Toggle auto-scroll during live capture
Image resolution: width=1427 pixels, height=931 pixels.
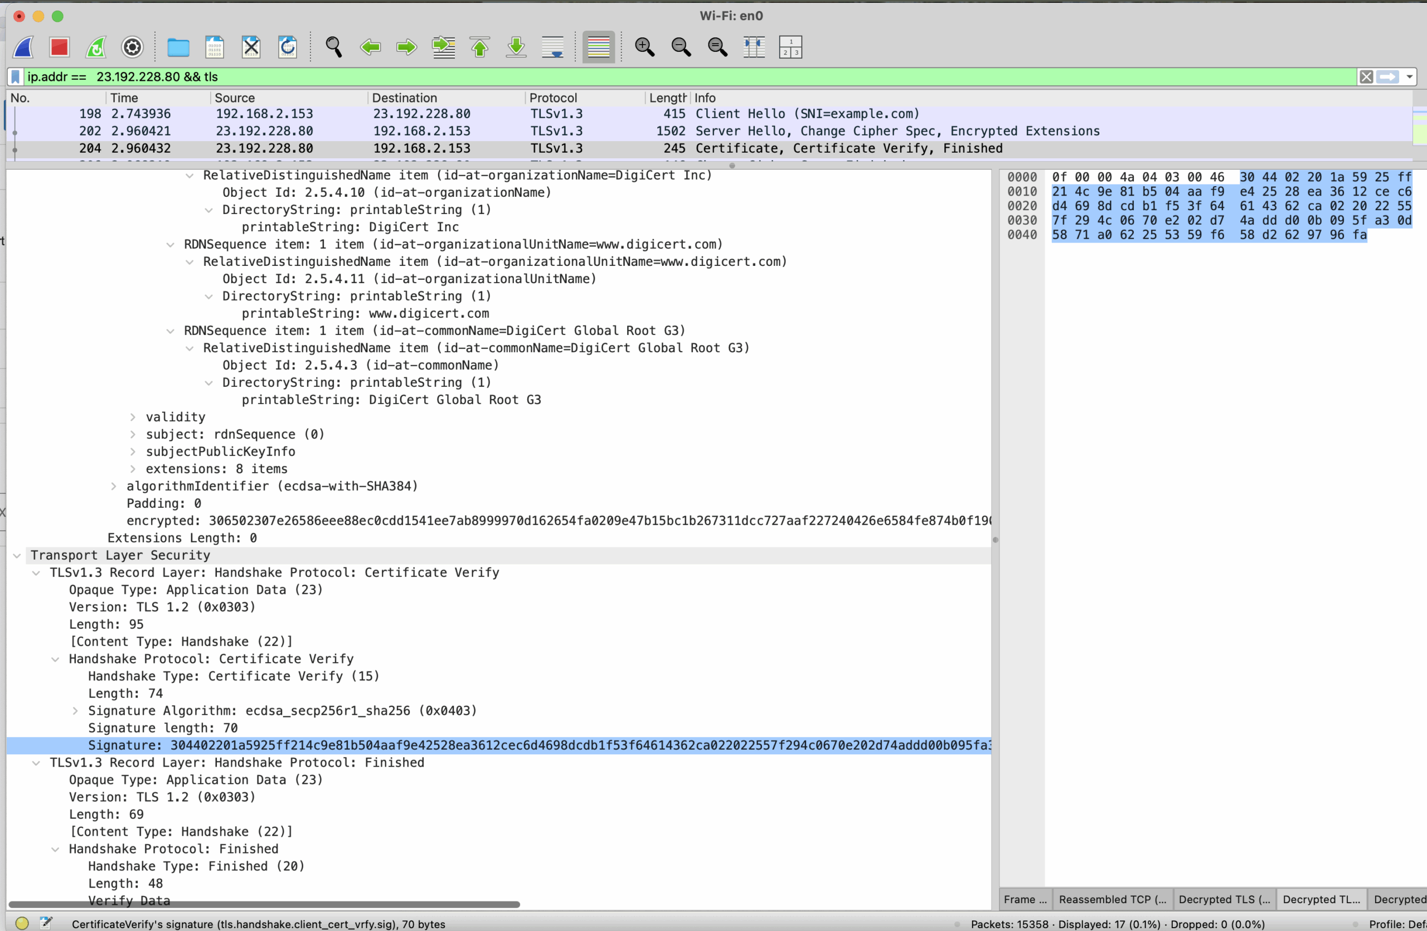(553, 47)
